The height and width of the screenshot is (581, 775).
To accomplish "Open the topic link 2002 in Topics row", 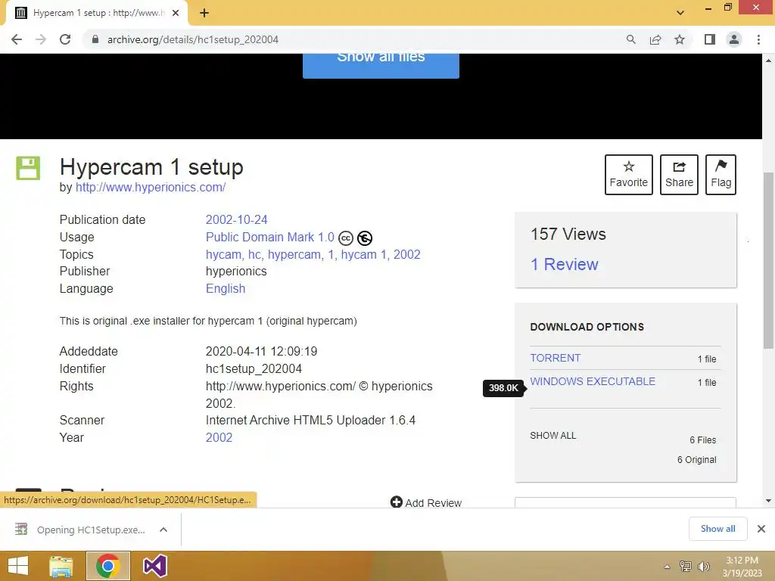I will pos(406,254).
